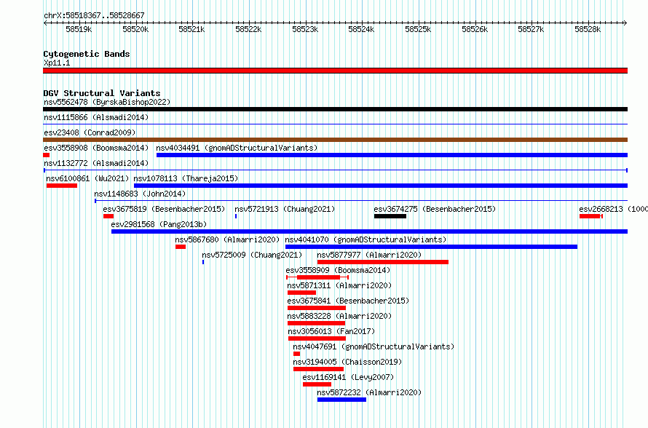Open nsv4034491 gnomADStructuralVariants label
Viewport: 648px width, 428px height.
point(237,148)
